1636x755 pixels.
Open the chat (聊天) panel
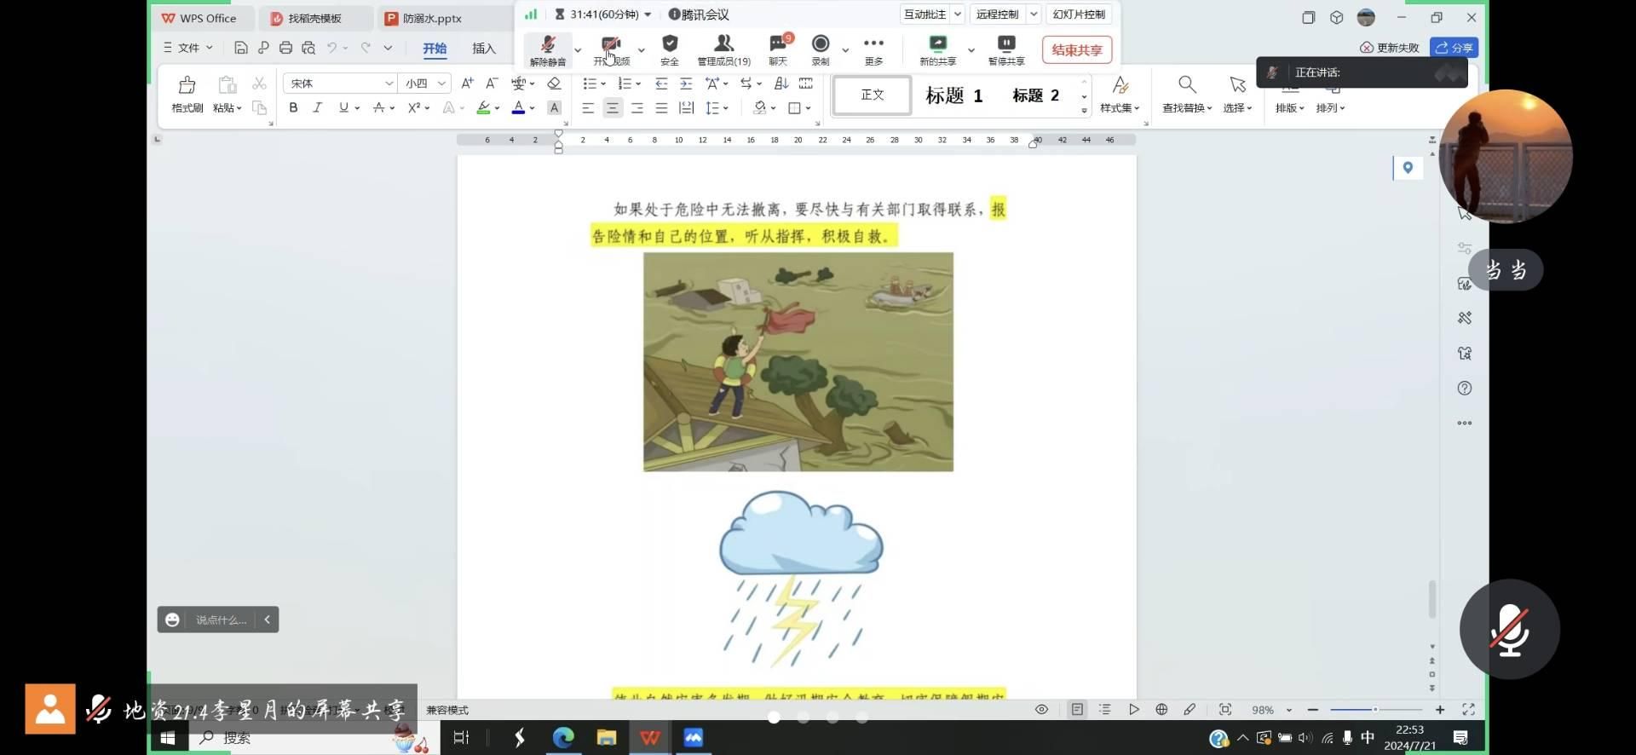point(778,49)
